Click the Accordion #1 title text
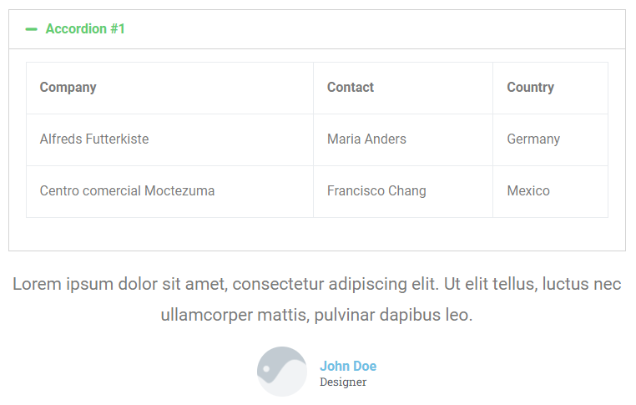The height and width of the screenshot is (405, 636). 85,29
